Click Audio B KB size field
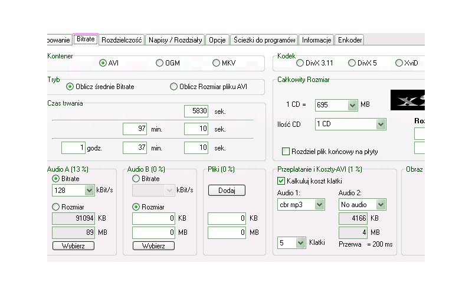 pyautogui.click(x=153, y=218)
